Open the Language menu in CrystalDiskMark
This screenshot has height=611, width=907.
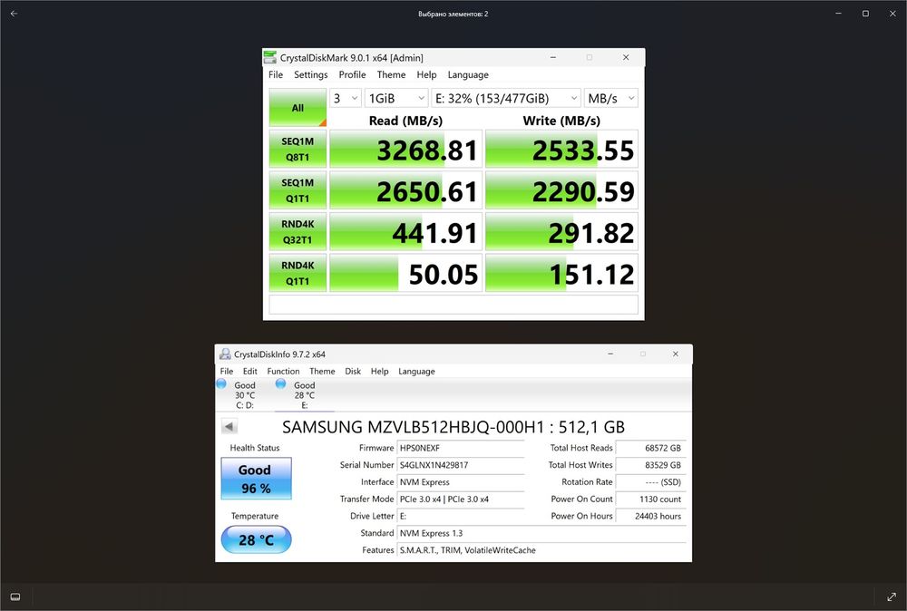pyautogui.click(x=468, y=74)
